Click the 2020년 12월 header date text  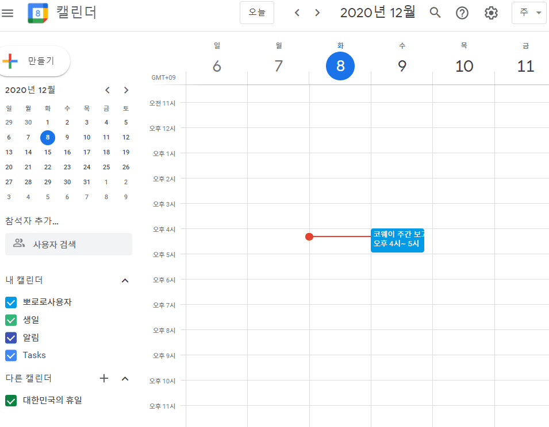coord(378,13)
